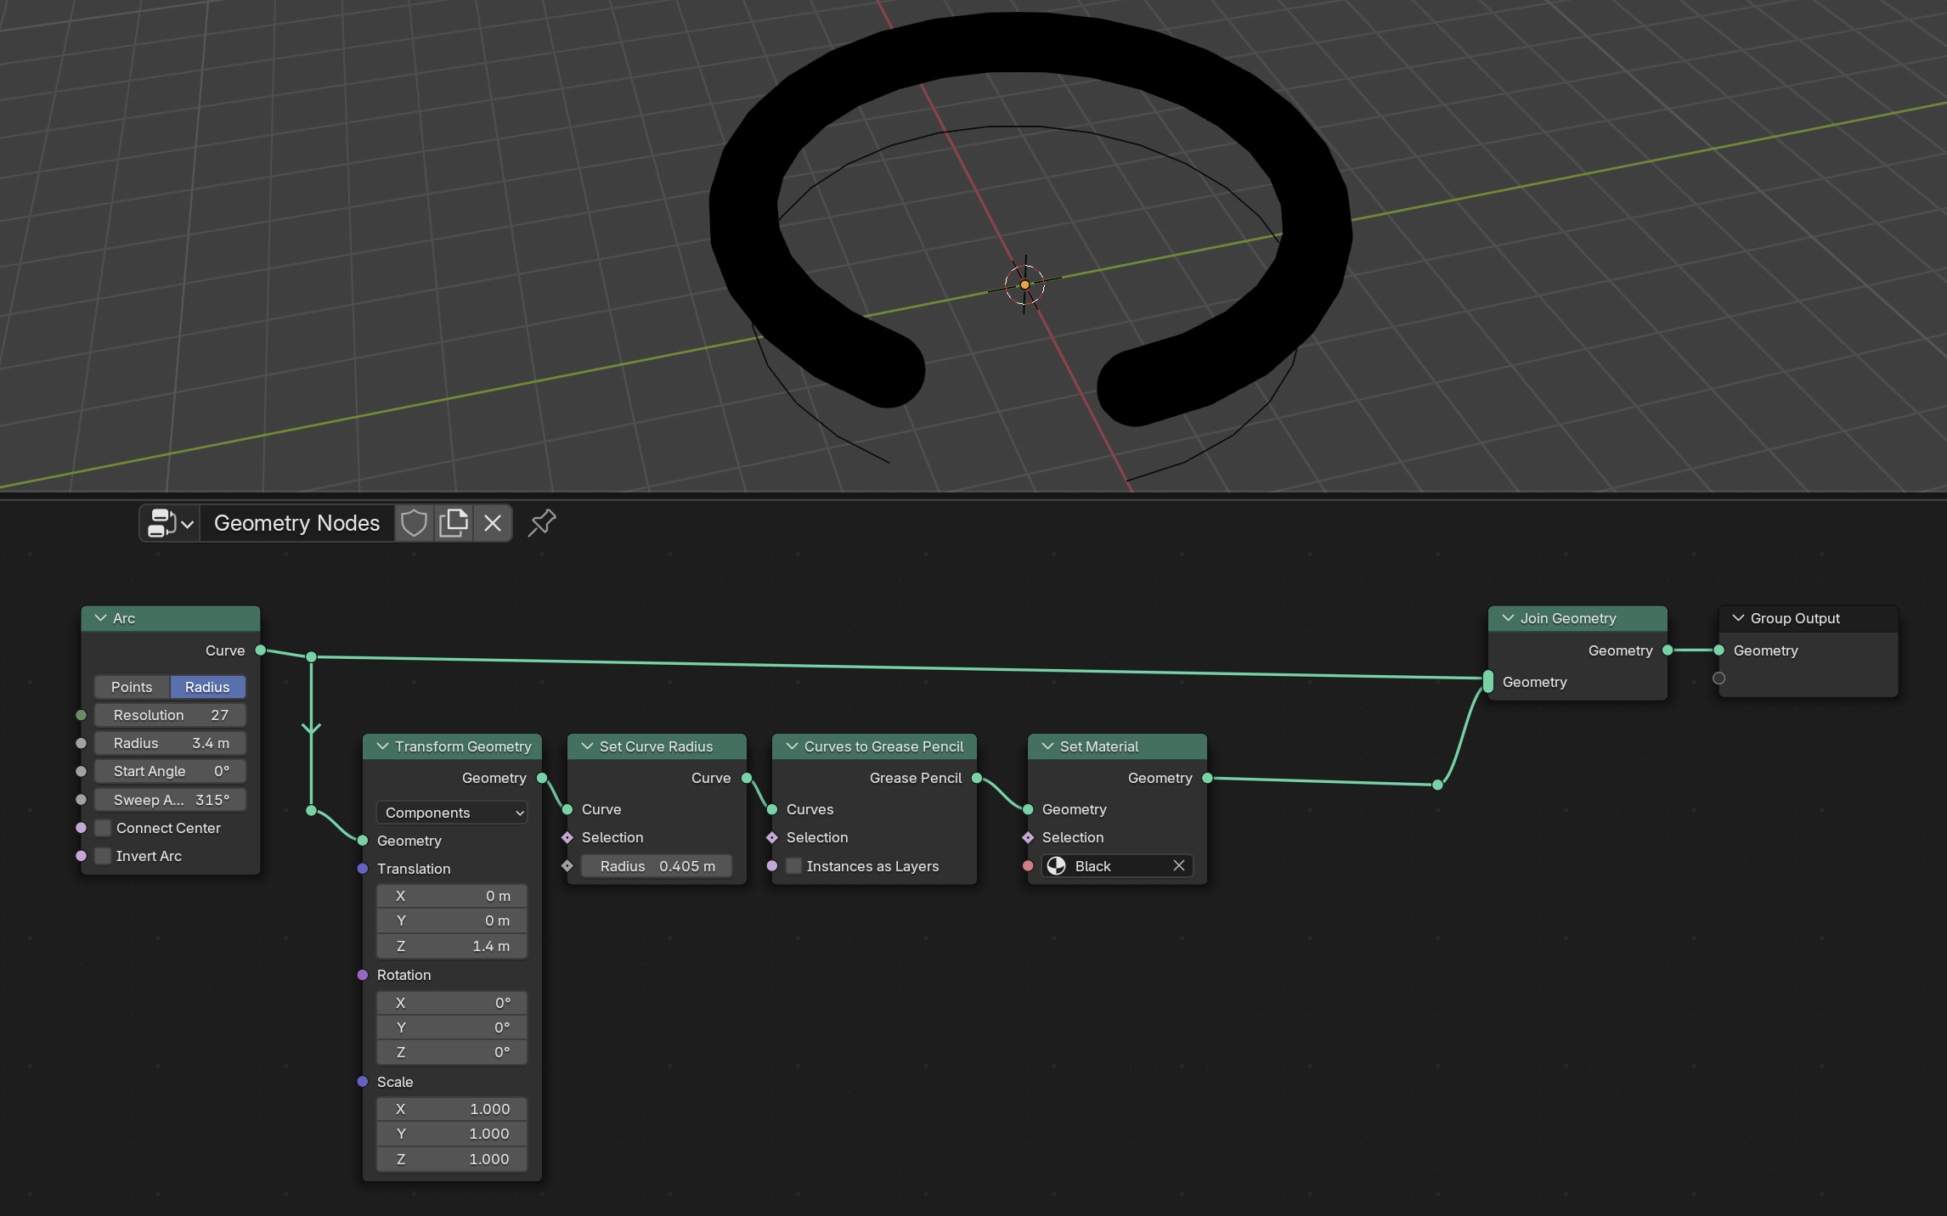The image size is (1947, 1216).
Task: Unlink the Geometry Nodes data-block via X icon
Action: coord(493,523)
